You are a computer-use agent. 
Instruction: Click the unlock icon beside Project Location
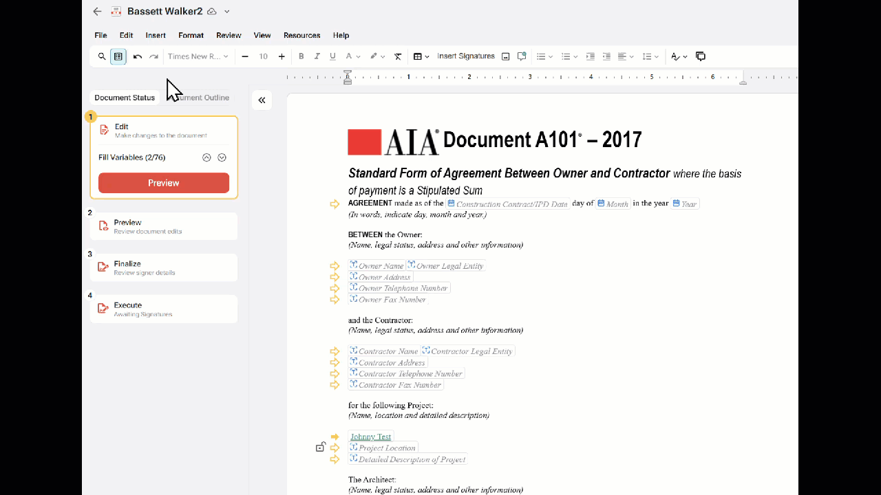pos(320,448)
